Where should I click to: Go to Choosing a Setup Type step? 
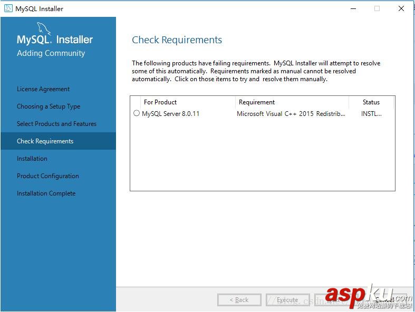tap(49, 106)
